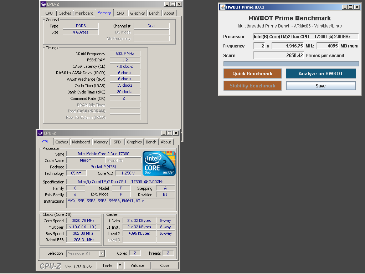Select CPU tab in front CPU window
Image resolution: width=365 pixels, height=274 pixels.
46,142
